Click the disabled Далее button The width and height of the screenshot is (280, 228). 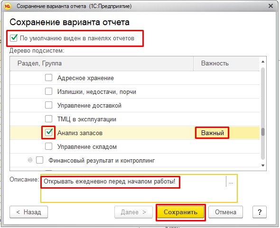[133, 212]
